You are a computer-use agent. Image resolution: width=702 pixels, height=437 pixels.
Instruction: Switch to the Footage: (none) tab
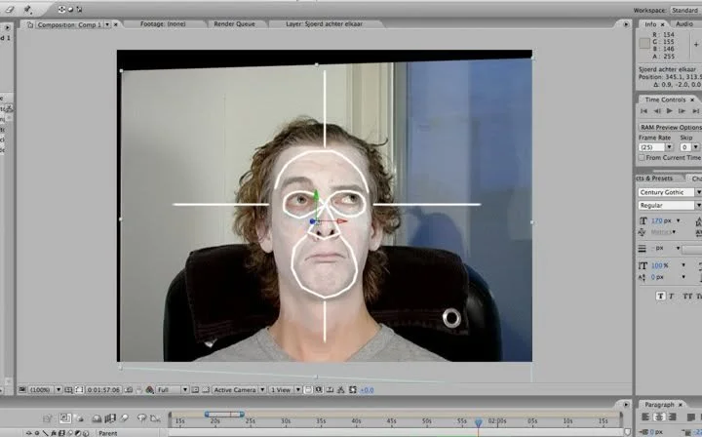pyautogui.click(x=163, y=24)
